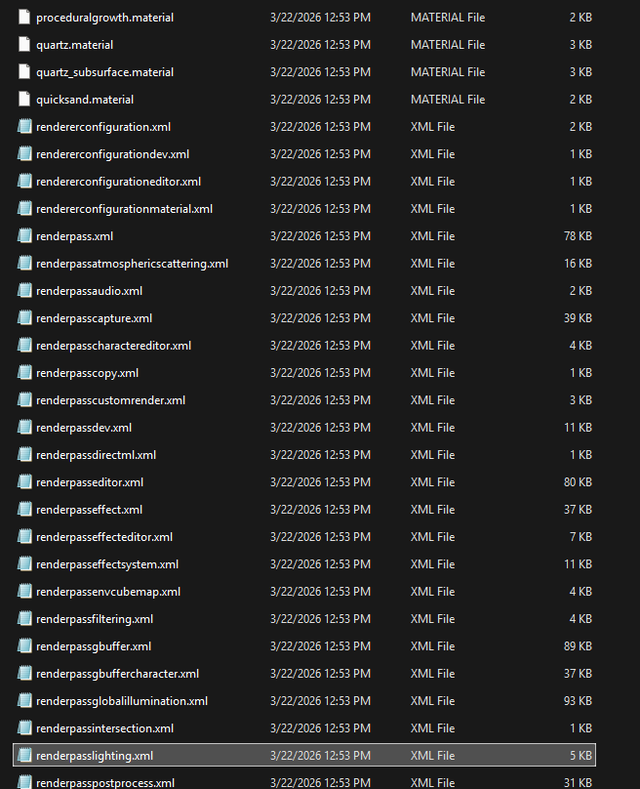Click the 80 KB size of renderpasseditor.xml

point(578,482)
